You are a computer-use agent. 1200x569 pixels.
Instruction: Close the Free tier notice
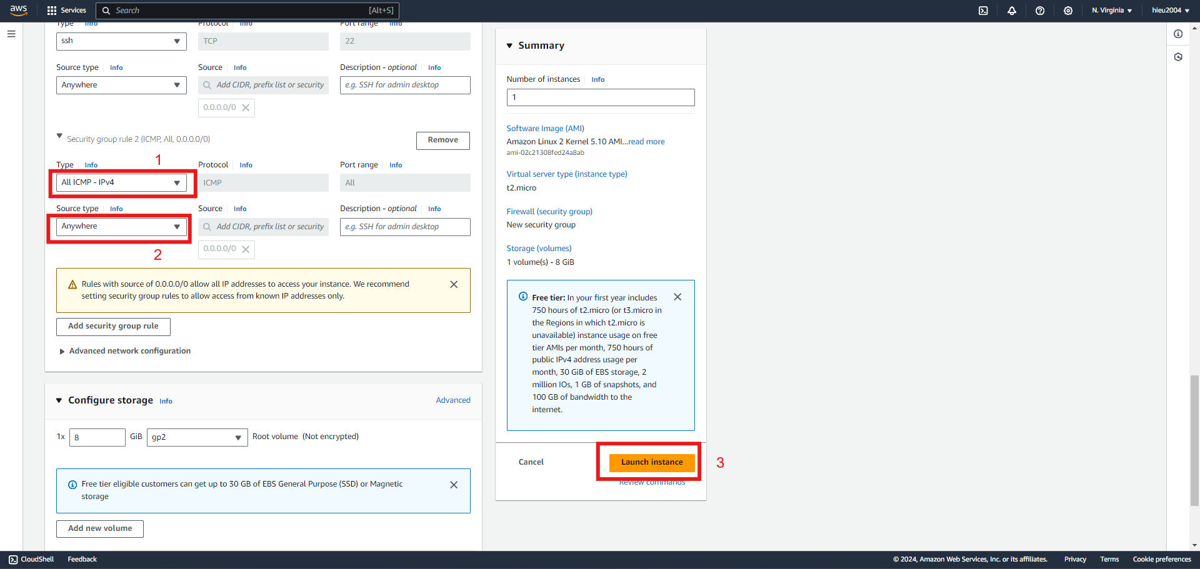pos(677,297)
